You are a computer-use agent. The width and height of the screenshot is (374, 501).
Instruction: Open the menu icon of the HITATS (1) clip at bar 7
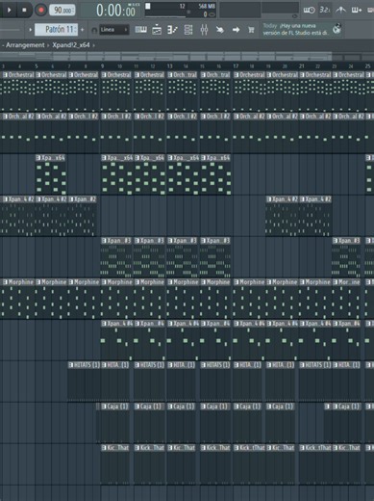(x=71, y=365)
